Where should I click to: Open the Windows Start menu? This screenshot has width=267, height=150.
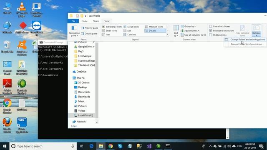5,146
